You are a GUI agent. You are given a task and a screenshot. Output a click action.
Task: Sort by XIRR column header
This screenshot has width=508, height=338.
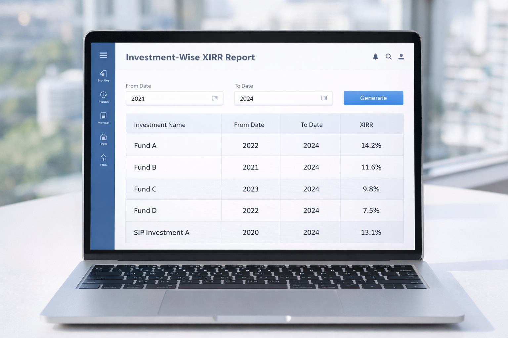click(366, 125)
